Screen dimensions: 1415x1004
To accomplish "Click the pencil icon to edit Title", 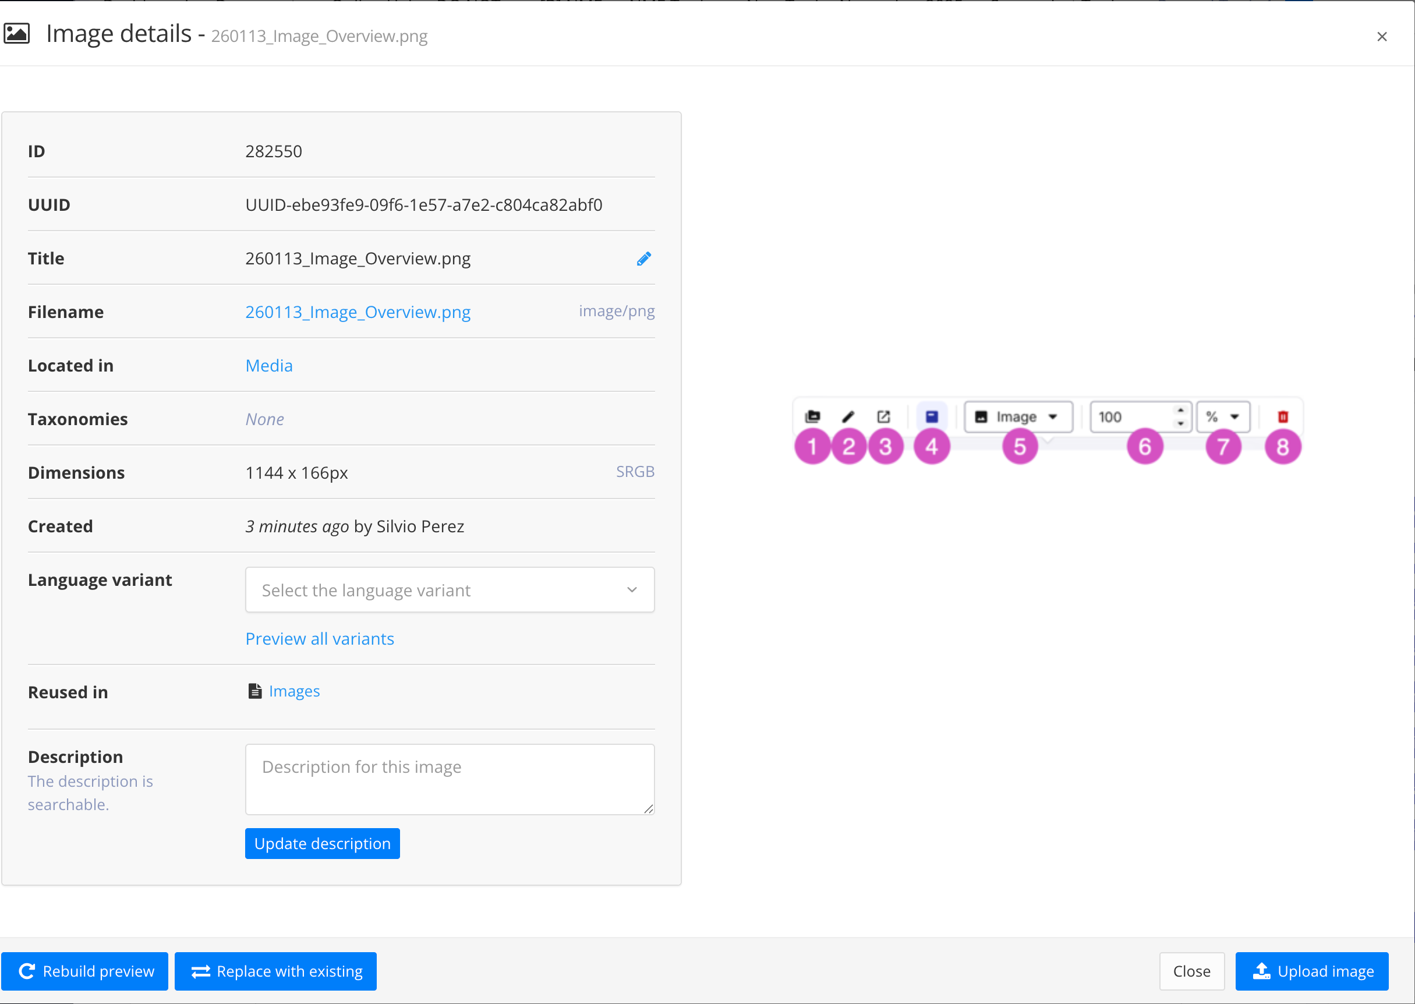I will pos(643,259).
